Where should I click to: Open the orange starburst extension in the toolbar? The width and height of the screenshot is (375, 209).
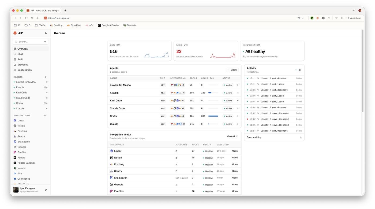click(318, 18)
